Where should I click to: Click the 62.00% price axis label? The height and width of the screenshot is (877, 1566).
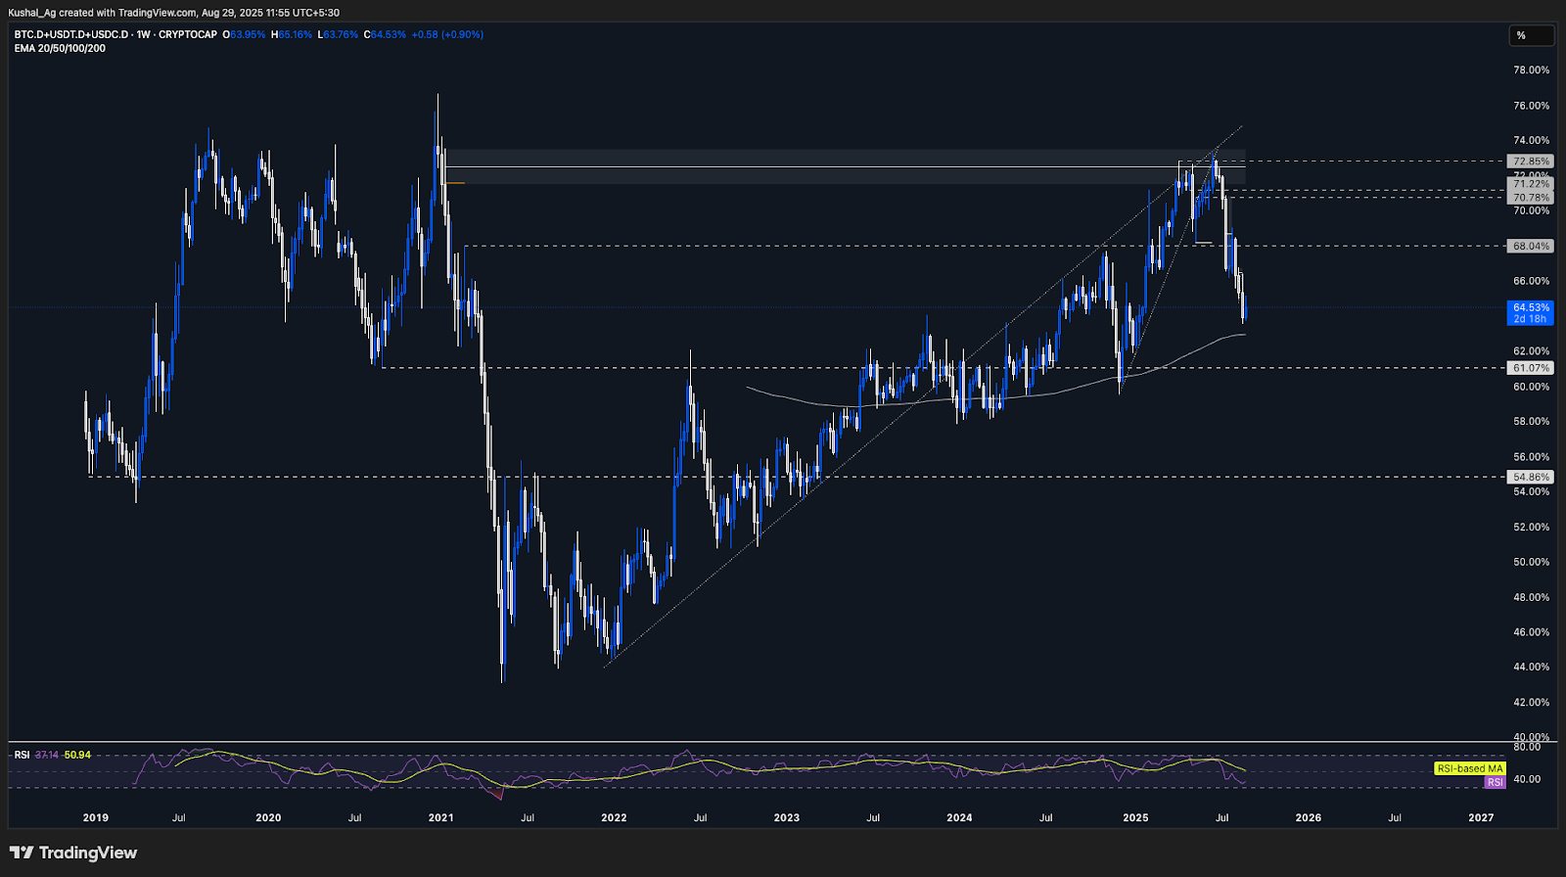1531,351
